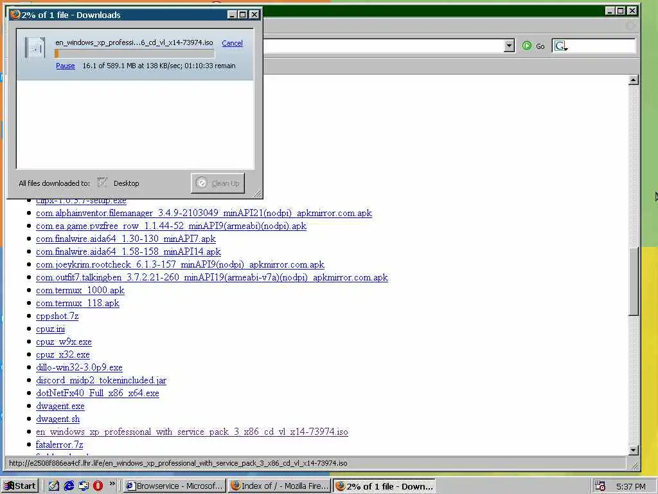Open cppshot.7z link

point(57,316)
